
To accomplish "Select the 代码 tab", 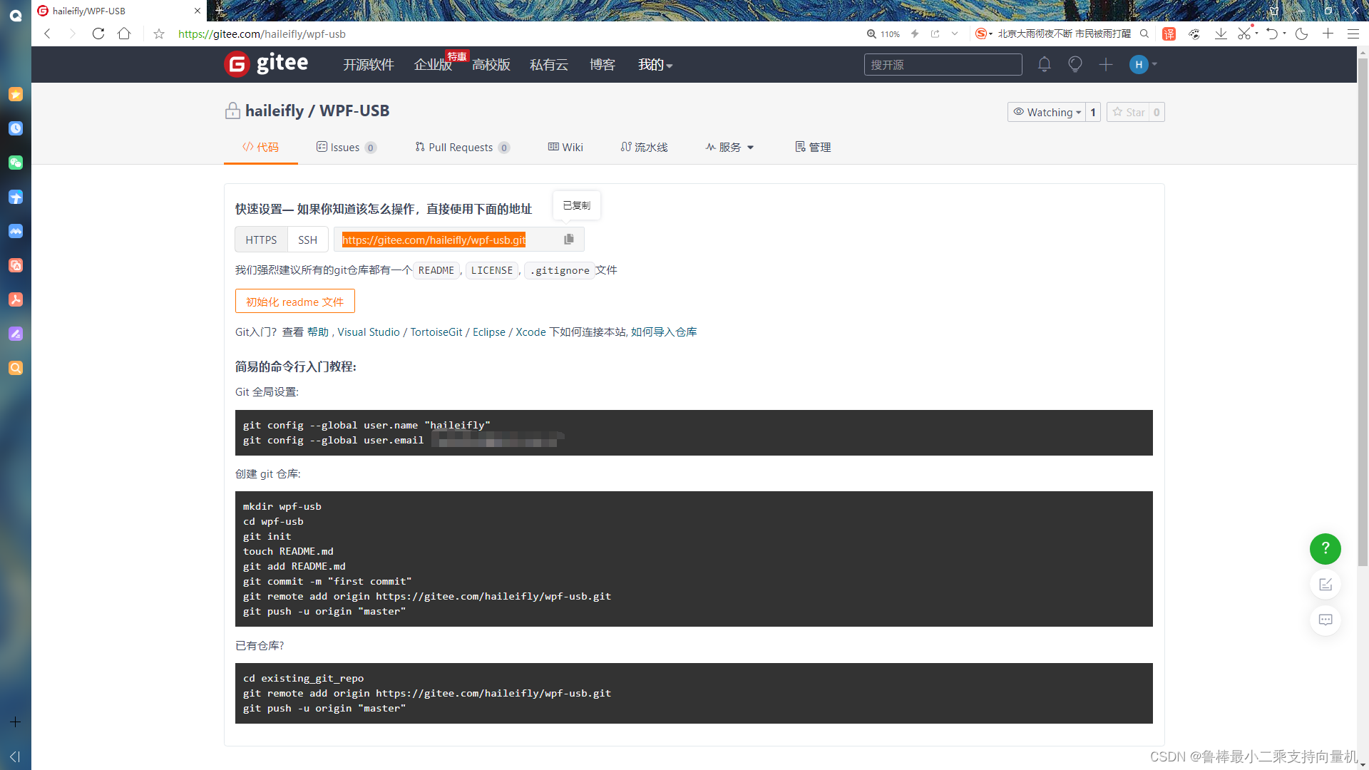I will [x=260, y=147].
